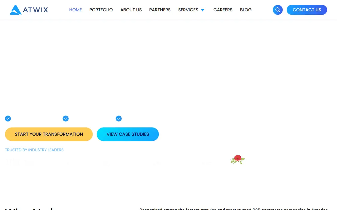Click the red flower logo
The height and width of the screenshot is (210, 337).
click(x=238, y=159)
